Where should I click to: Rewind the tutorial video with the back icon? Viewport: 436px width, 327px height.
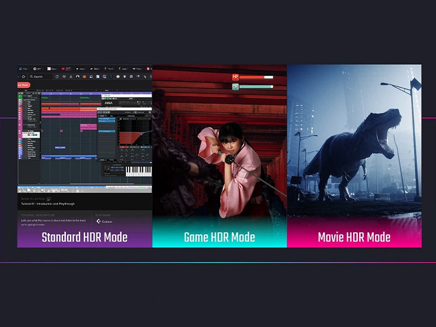tap(23, 190)
